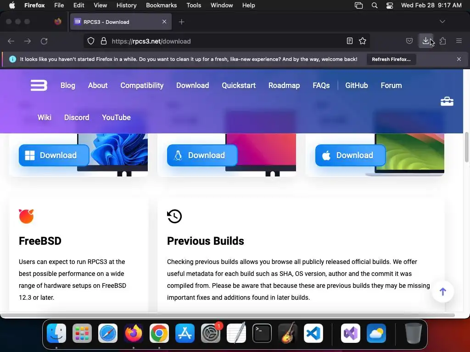Screen dimensions: 470x352
Task: Open System Settings from the dock
Action: pos(211,333)
